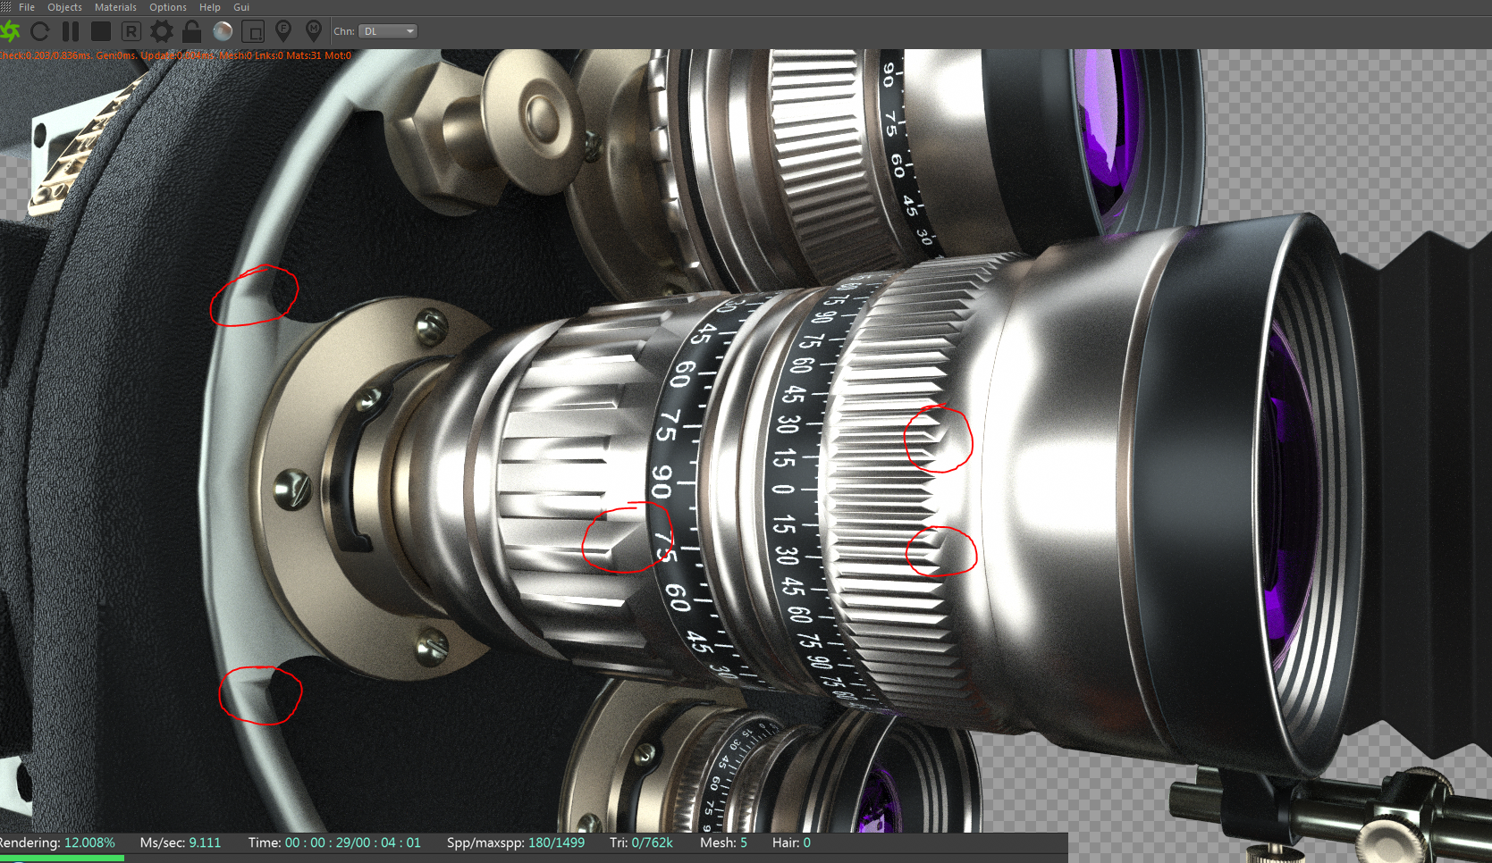This screenshot has height=863, width=1492.
Task: Click the Spp/maxspp 180/1499 readout
Action: point(516,842)
